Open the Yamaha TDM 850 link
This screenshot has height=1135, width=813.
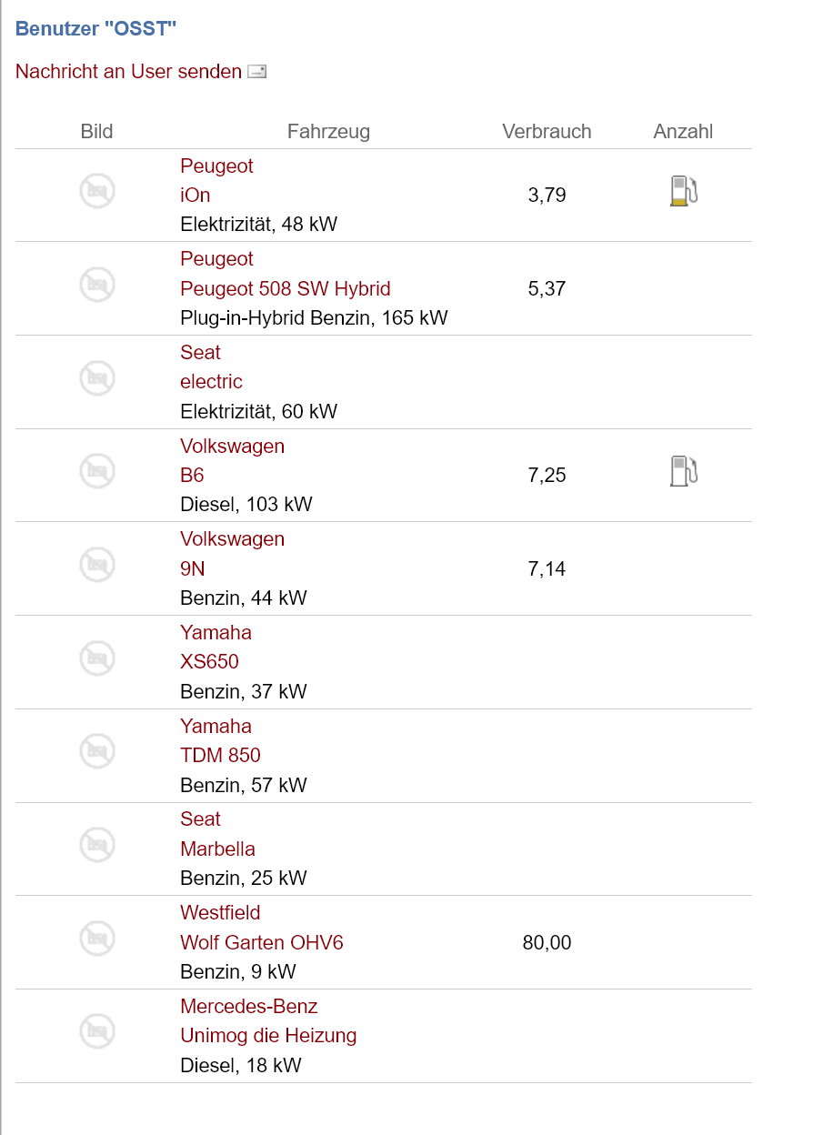[x=220, y=756]
